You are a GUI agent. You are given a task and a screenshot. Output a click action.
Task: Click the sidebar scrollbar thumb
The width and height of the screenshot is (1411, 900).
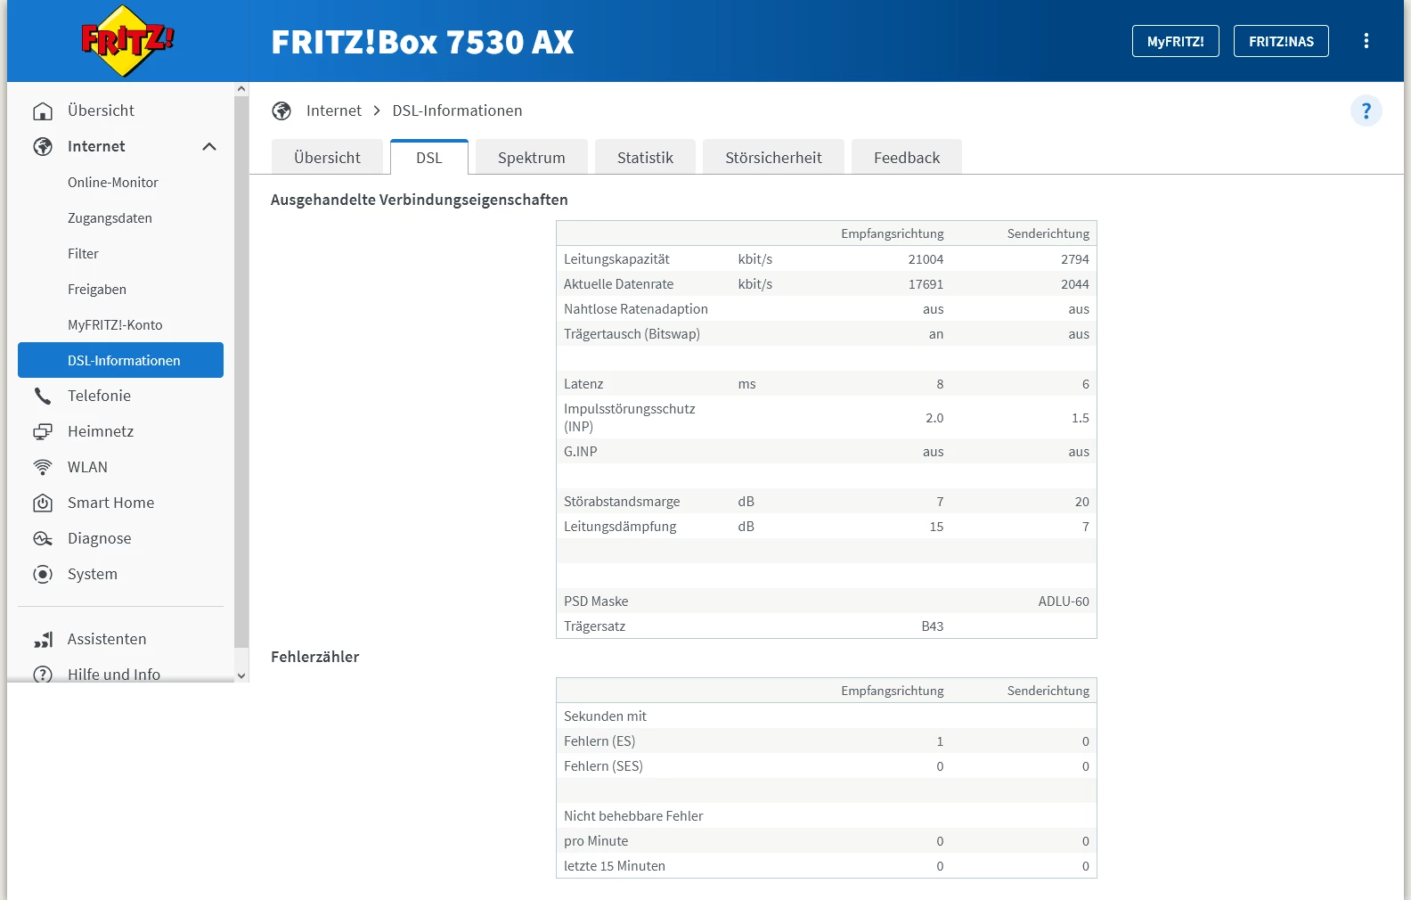pos(241,372)
